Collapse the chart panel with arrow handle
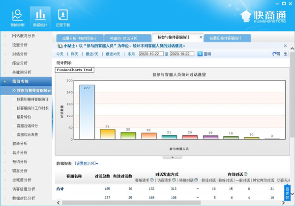 tap(172, 158)
